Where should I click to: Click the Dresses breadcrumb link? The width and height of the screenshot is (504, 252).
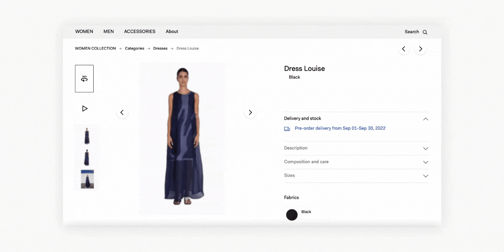coord(160,49)
